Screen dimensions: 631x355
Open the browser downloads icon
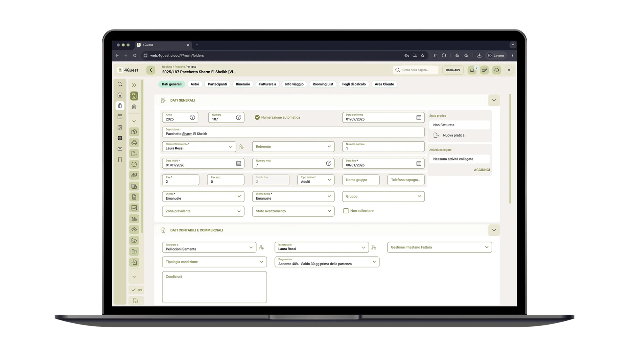pos(479,56)
